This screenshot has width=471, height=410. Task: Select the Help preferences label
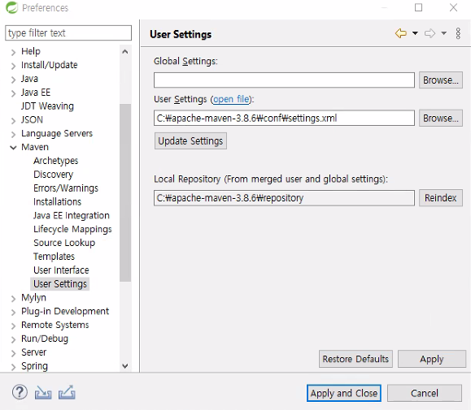pos(31,51)
